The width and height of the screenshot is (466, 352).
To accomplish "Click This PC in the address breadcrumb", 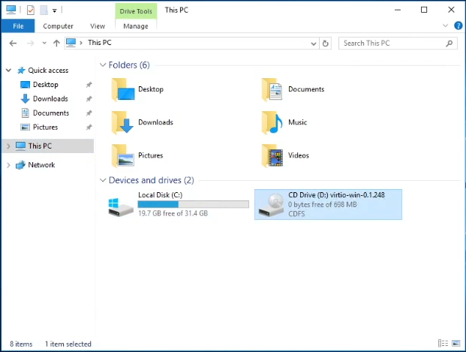I will coord(100,43).
